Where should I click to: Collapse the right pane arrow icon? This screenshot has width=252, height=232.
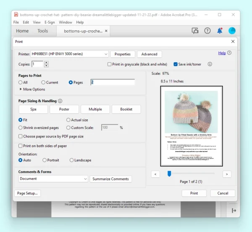(234, 210)
